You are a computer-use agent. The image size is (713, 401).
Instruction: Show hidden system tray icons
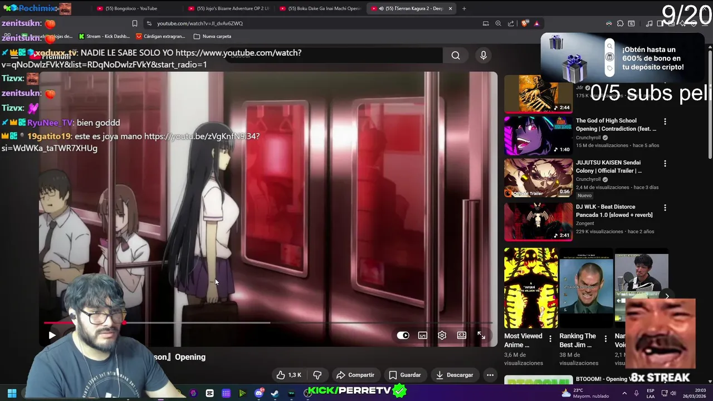(x=624, y=393)
